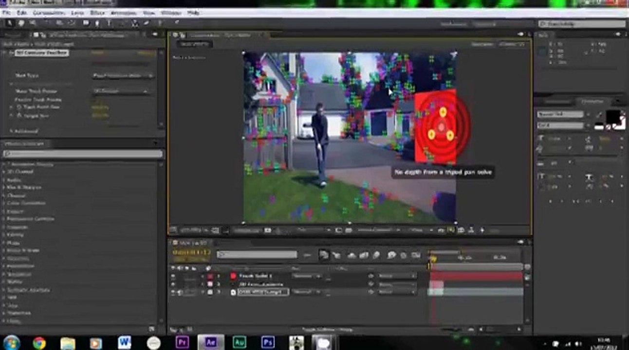This screenshot has width=629, height=350.
Task: Select the Track Solid 1 layer name
Action: point(256,276)
